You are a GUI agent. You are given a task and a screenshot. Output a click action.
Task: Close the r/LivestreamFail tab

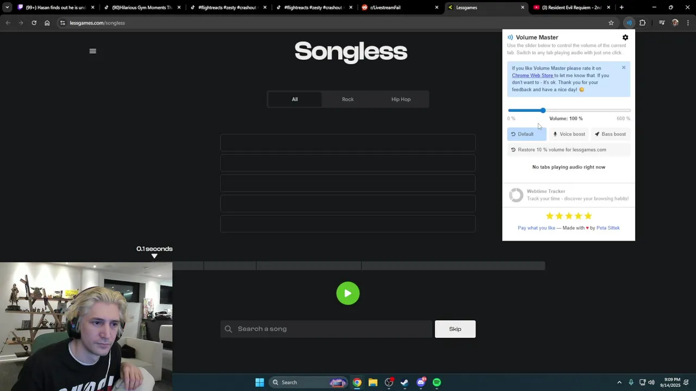coord(437,8)
